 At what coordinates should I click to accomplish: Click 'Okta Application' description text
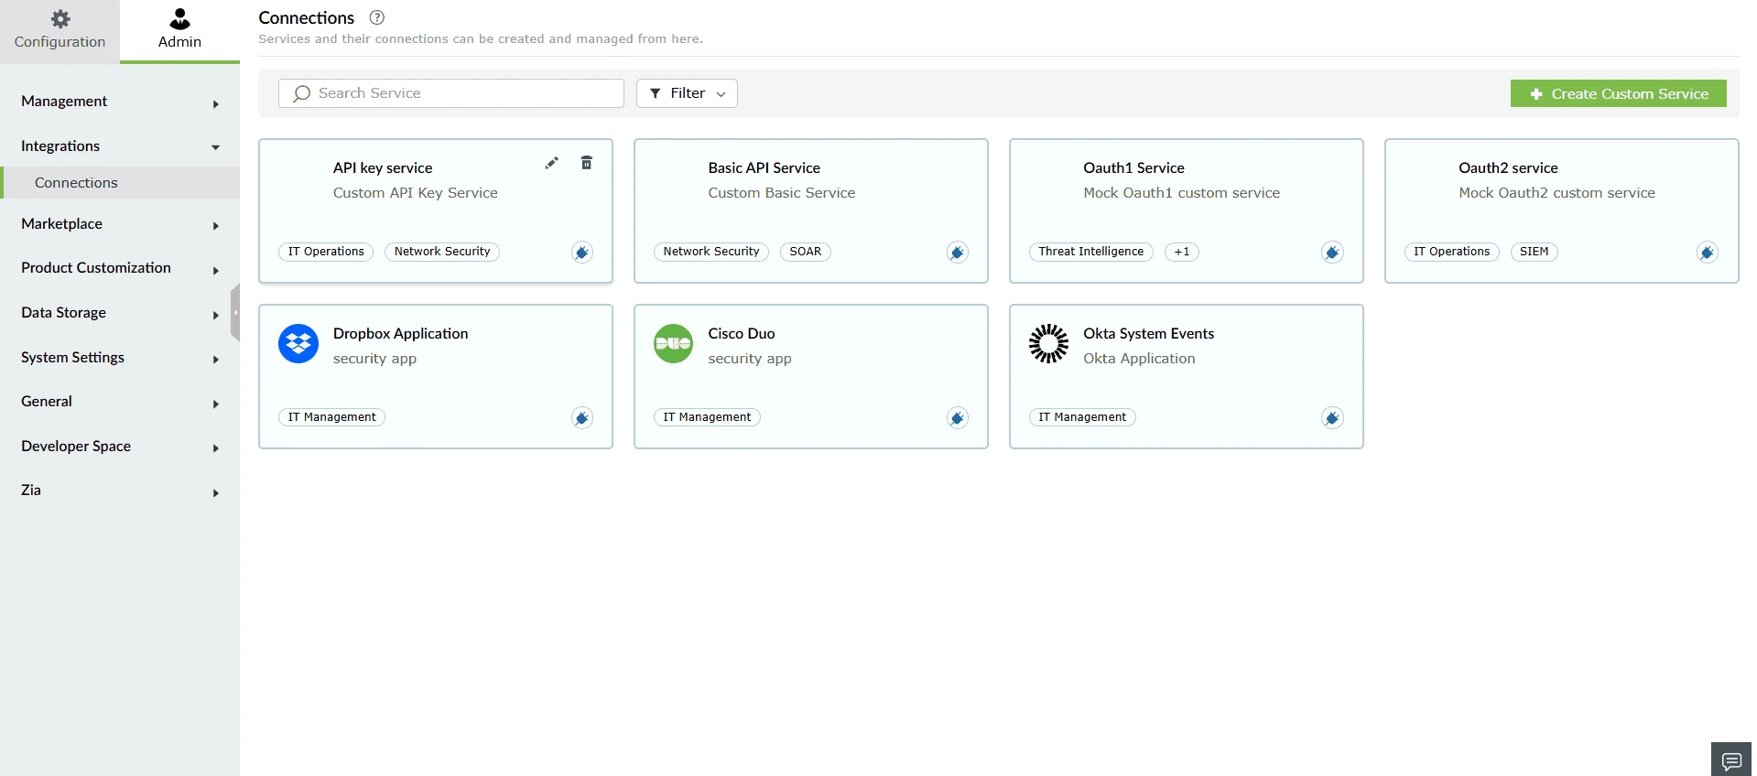click(1139, 359)
